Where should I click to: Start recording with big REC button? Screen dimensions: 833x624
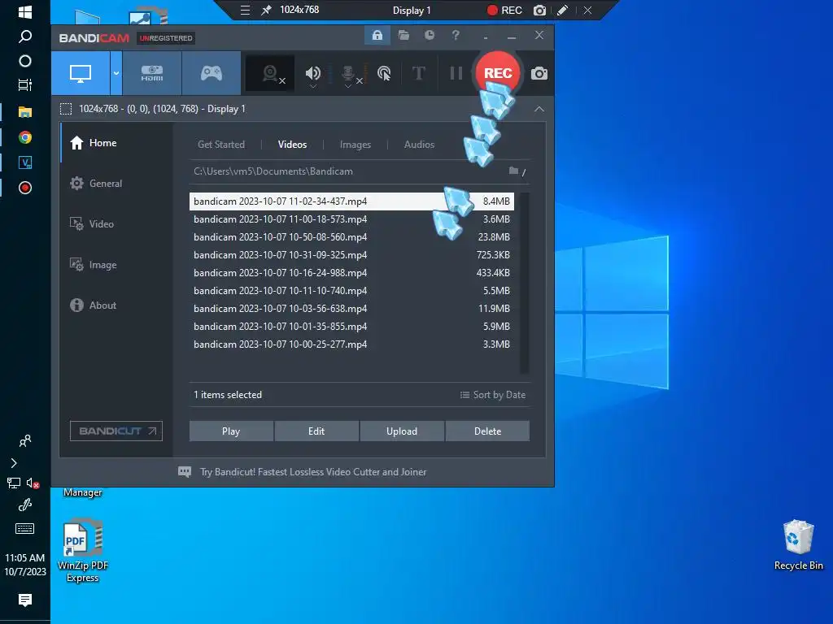tap(498, 73)
